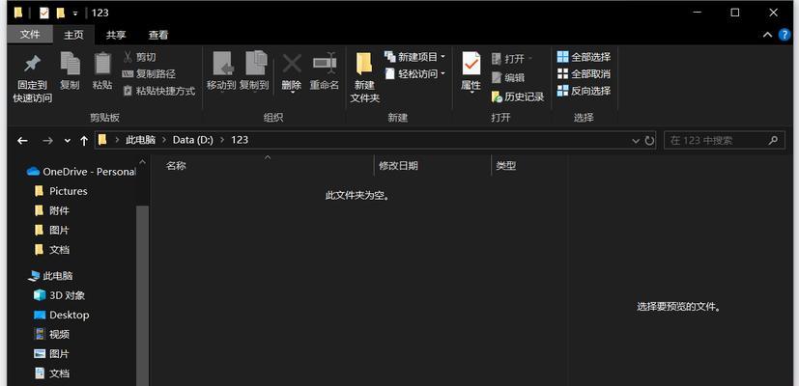The height and width of the screenshot is (386, 799).
Task: Click Invert selection (反向选择)
Action: tap(584, 91)
